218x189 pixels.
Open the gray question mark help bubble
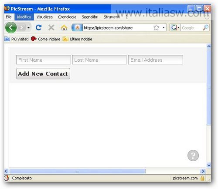tap(193, 156)
